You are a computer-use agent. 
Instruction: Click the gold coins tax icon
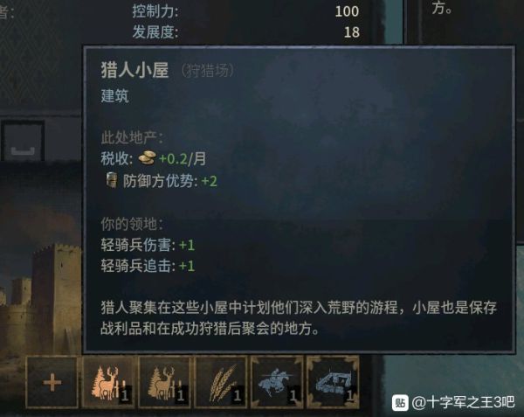click(x=147, y=157)
